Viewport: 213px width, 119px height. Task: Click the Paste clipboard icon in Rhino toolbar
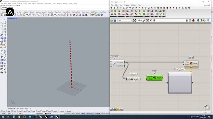click(x=24, y=15)
